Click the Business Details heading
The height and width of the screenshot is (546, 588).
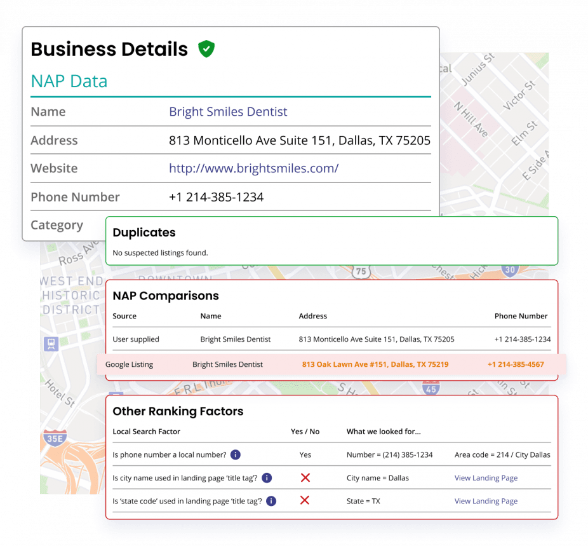point(109,49)
